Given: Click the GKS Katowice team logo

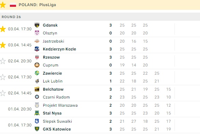Looking at the screenshot, I should coord(37,129).
